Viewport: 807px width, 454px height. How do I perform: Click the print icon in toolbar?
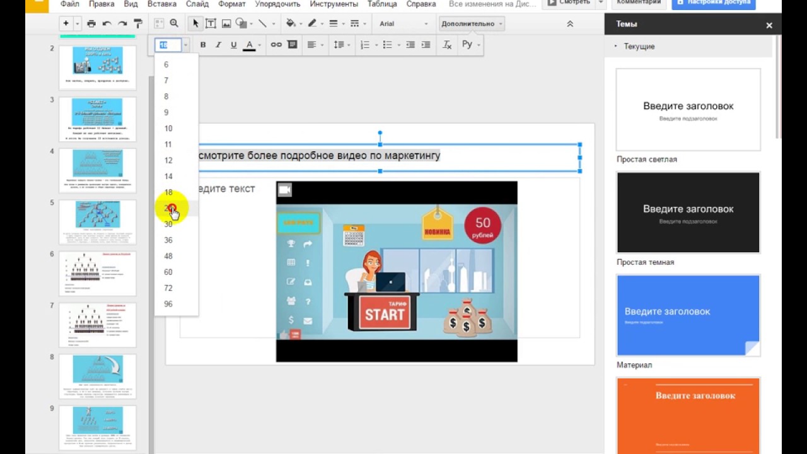click(91, 24)
